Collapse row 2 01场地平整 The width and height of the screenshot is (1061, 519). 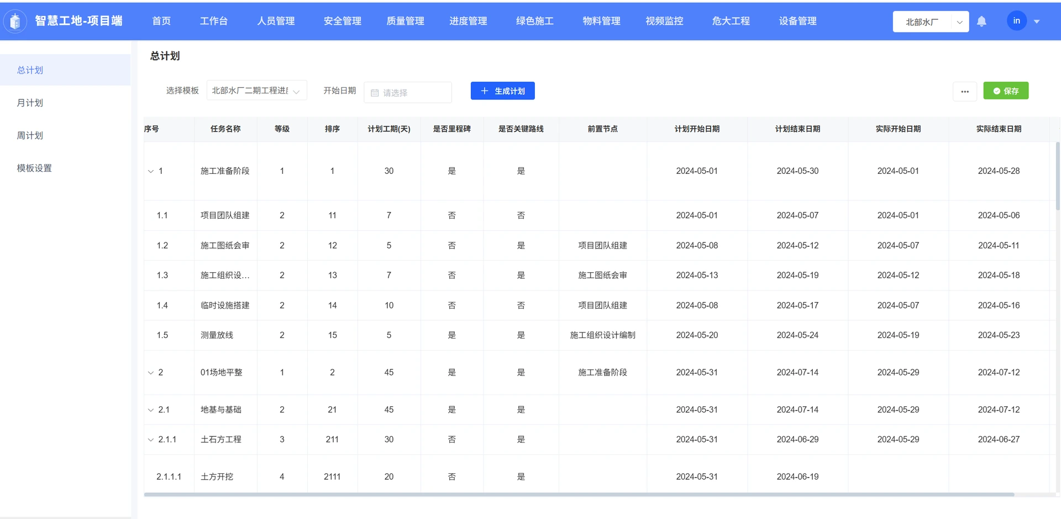[150, 373]
